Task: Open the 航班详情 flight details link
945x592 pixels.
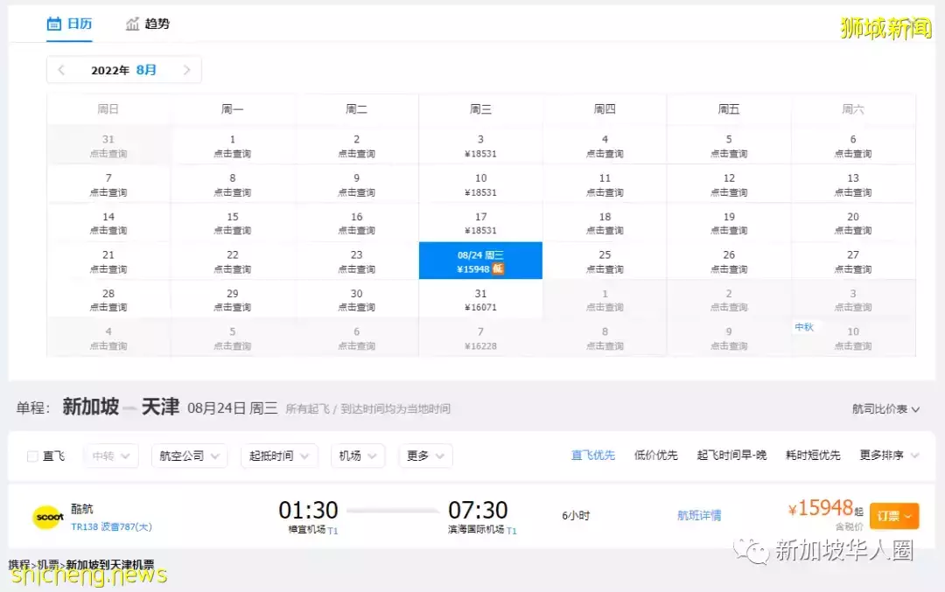Action: click(700, 515)
